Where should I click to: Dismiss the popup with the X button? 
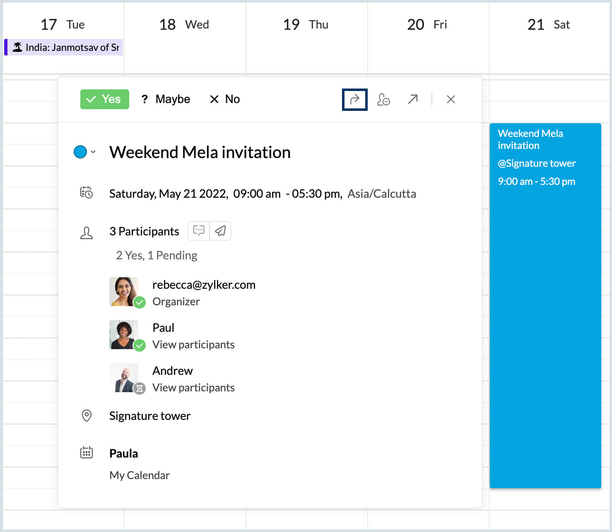(x=451, y=99)
